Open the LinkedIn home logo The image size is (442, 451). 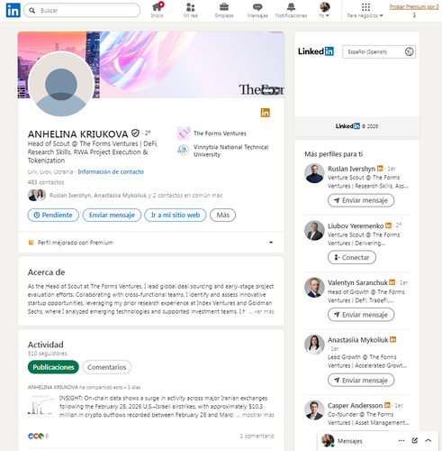(13, 10)
